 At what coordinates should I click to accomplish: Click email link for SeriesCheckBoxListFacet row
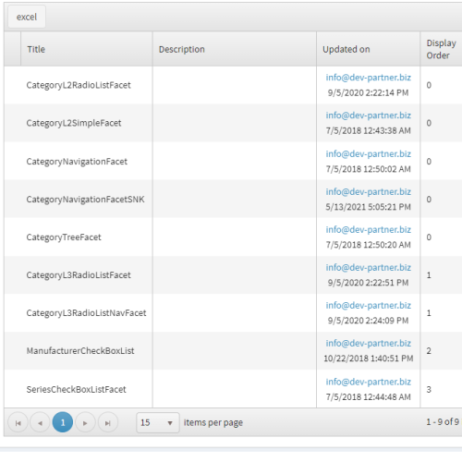pos(369,382)
